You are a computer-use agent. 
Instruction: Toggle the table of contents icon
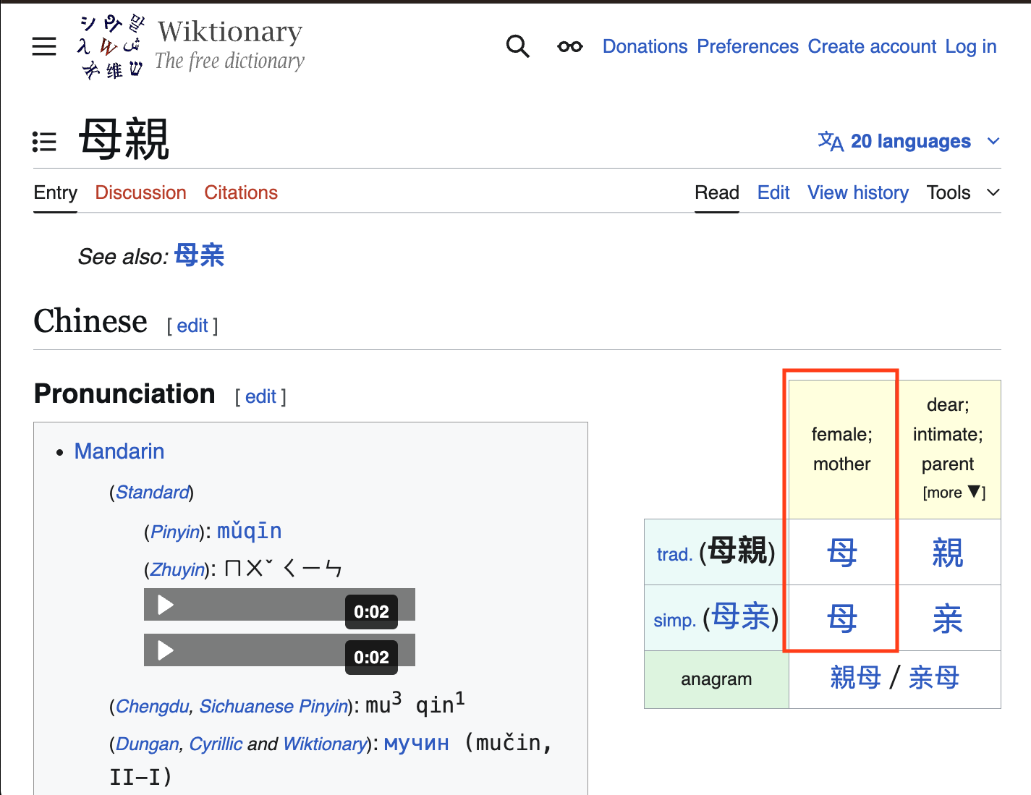click(x=44, y=142)
